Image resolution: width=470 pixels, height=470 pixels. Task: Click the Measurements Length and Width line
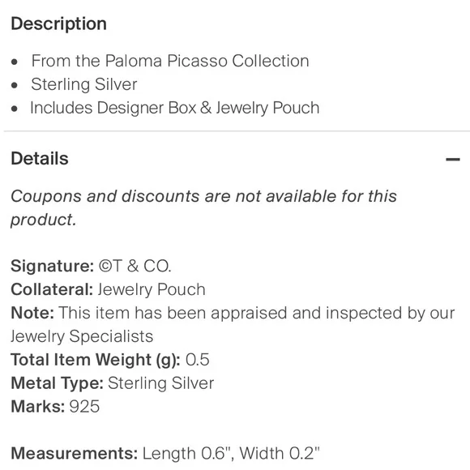(165, 453)
